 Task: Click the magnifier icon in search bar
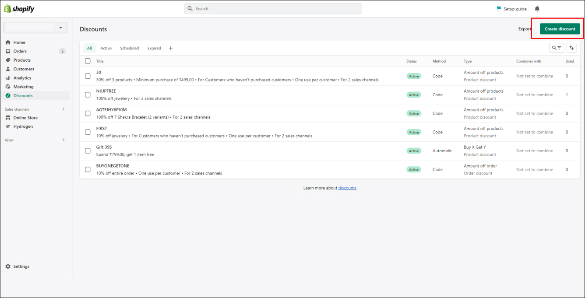pos(190,9)
